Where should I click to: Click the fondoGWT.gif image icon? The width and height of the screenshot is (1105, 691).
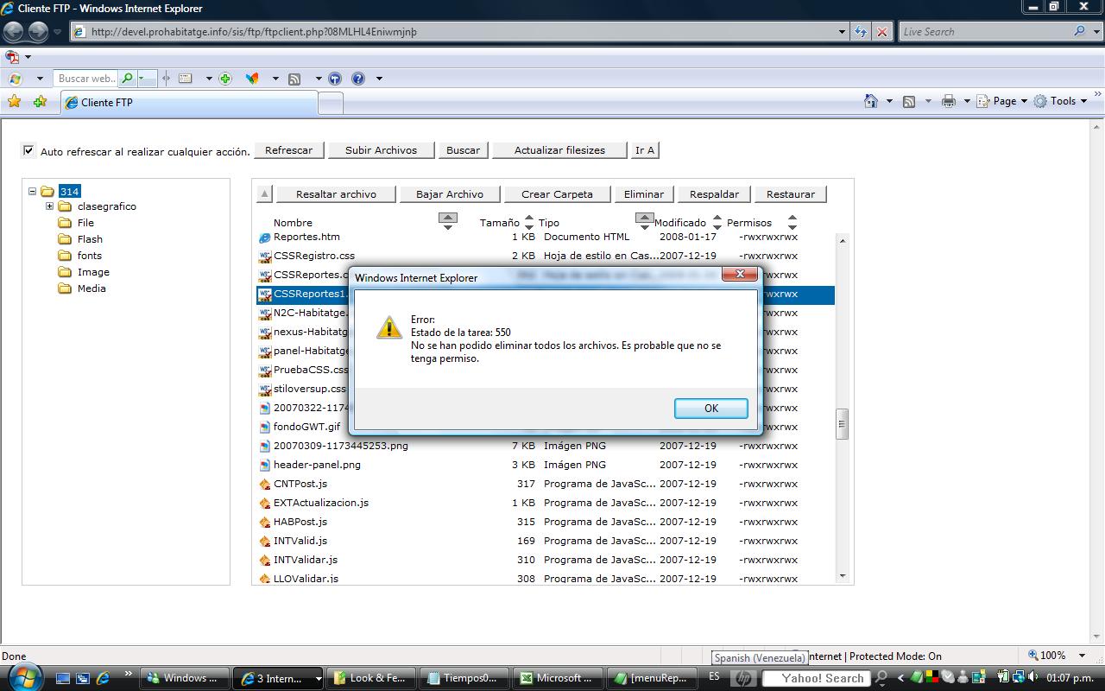265,427
